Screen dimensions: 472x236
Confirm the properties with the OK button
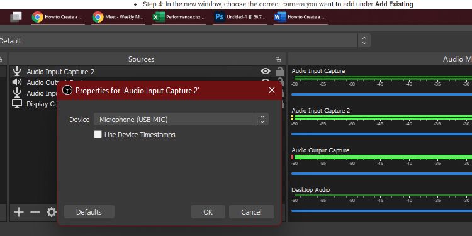208,212
